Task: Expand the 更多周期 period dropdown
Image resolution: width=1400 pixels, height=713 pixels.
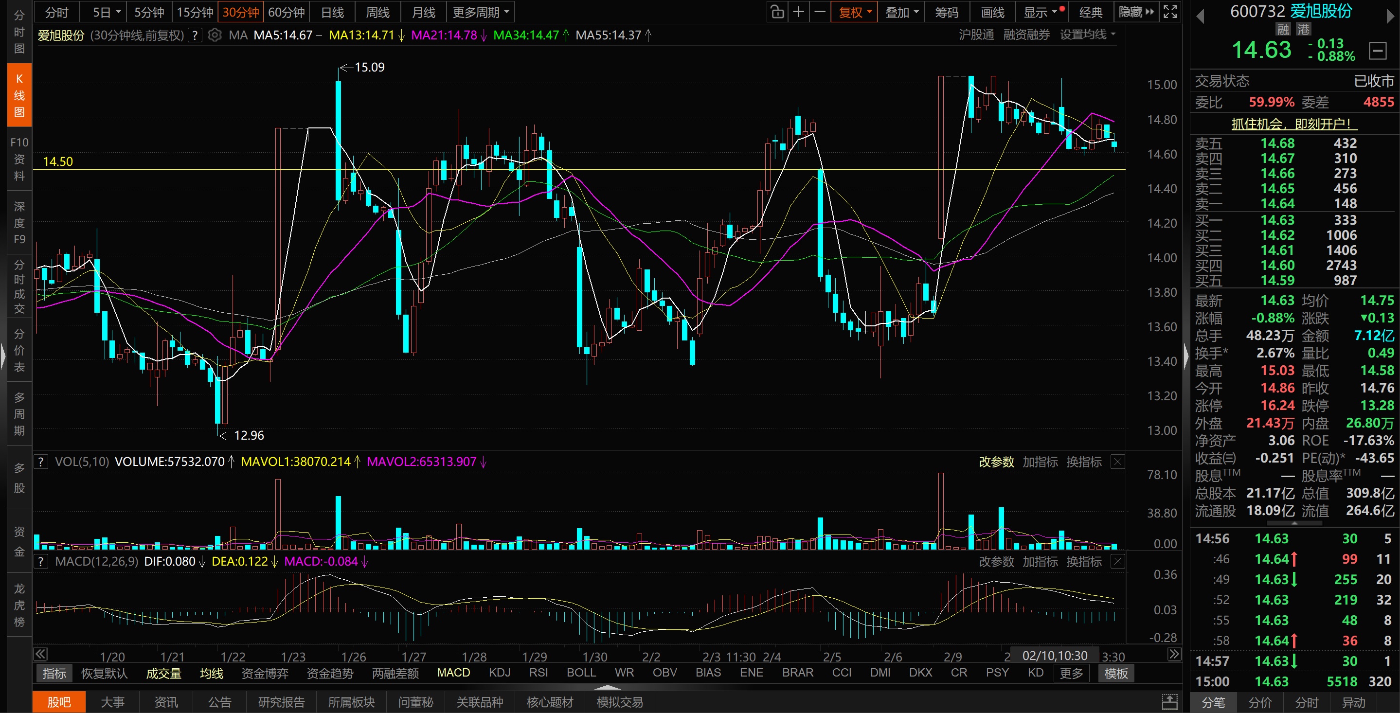Action: 481,12
